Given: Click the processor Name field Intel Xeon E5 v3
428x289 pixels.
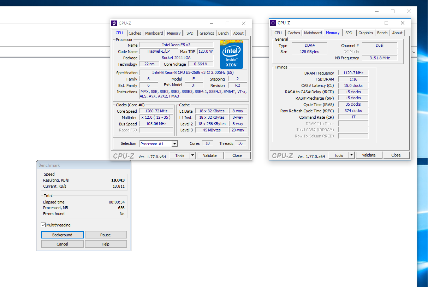Looking at the screenshot, I should click(176, 45).
